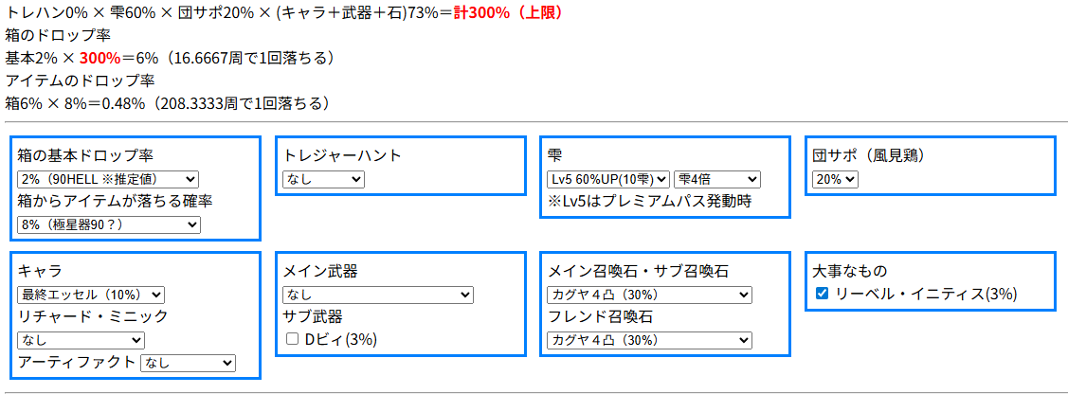Enable the Dビィ(3%) checkbox
1068x394 pixels.
coord(293,339)
